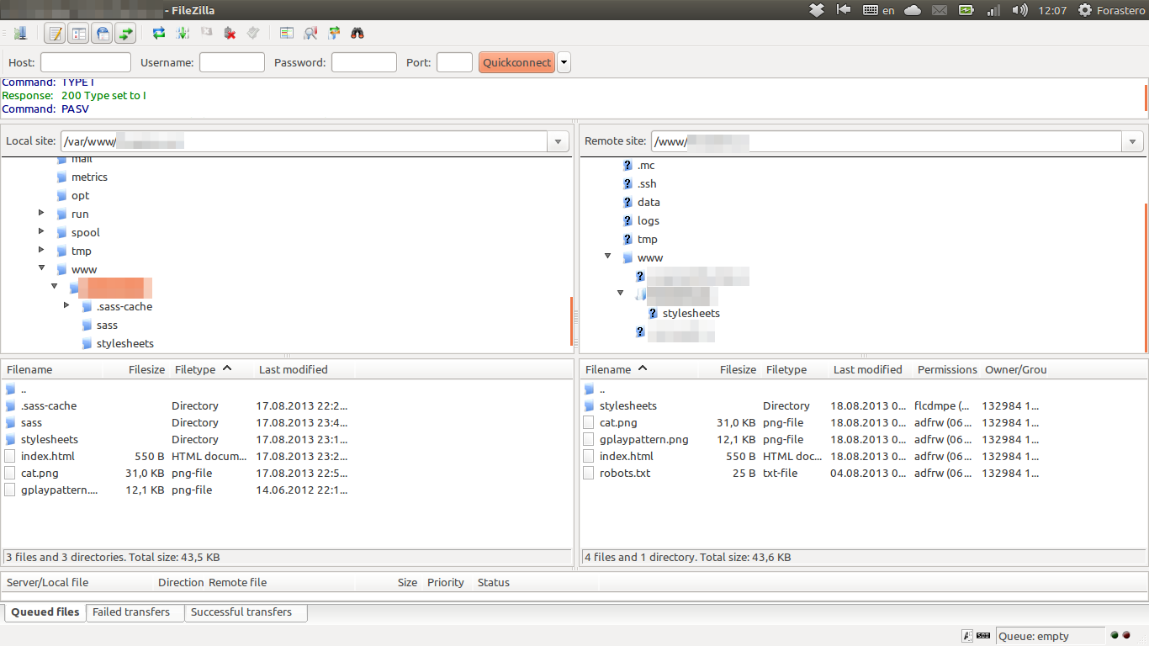Toggle the message log display
1149x646 pixels.
(x=55, y=34)
